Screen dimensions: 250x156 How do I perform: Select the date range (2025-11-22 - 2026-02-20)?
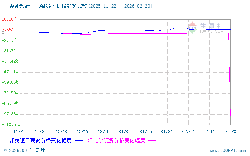click(121, 6)
